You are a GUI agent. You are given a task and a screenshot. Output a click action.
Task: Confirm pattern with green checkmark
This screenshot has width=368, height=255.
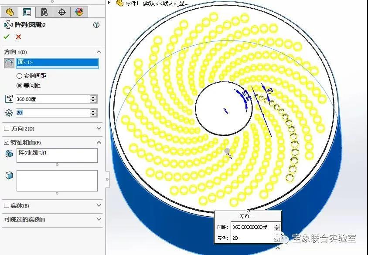[x=7, y=37]
